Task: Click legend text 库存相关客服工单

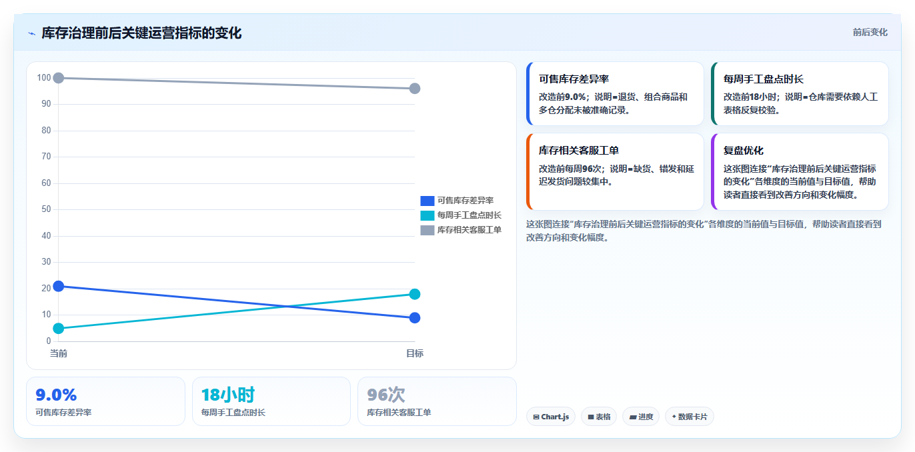Action: tap(470, 230)
